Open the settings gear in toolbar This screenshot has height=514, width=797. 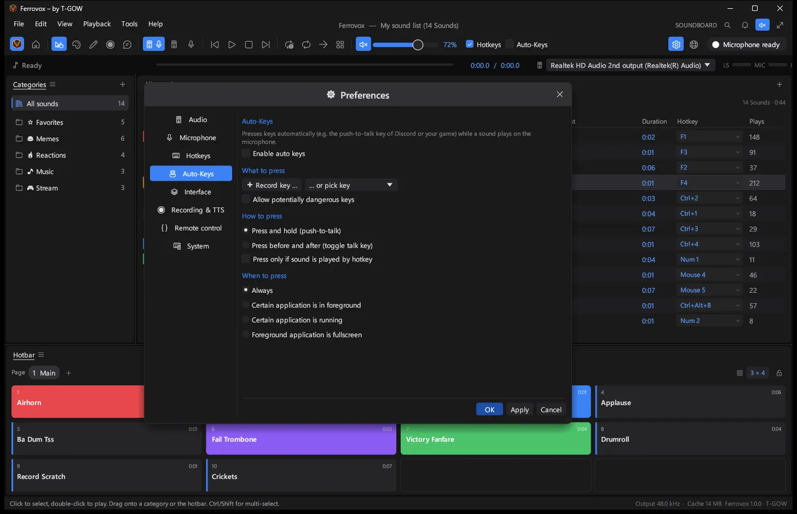point(676,45)
